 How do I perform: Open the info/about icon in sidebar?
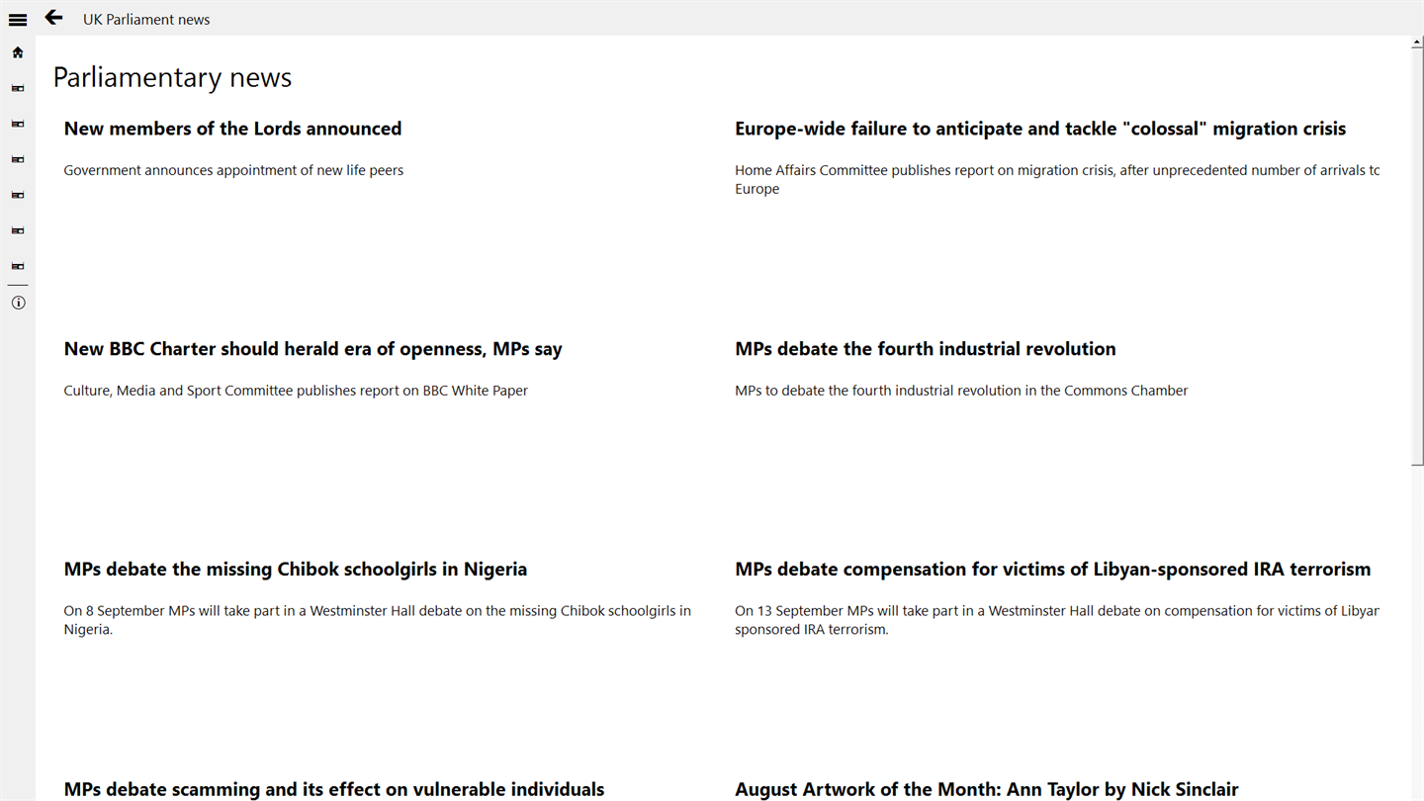(18, 303)
